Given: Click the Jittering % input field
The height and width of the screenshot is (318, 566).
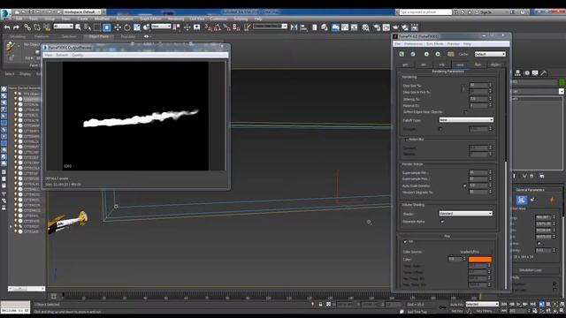Looking at the screenshot, I should [x=478, y=99].
